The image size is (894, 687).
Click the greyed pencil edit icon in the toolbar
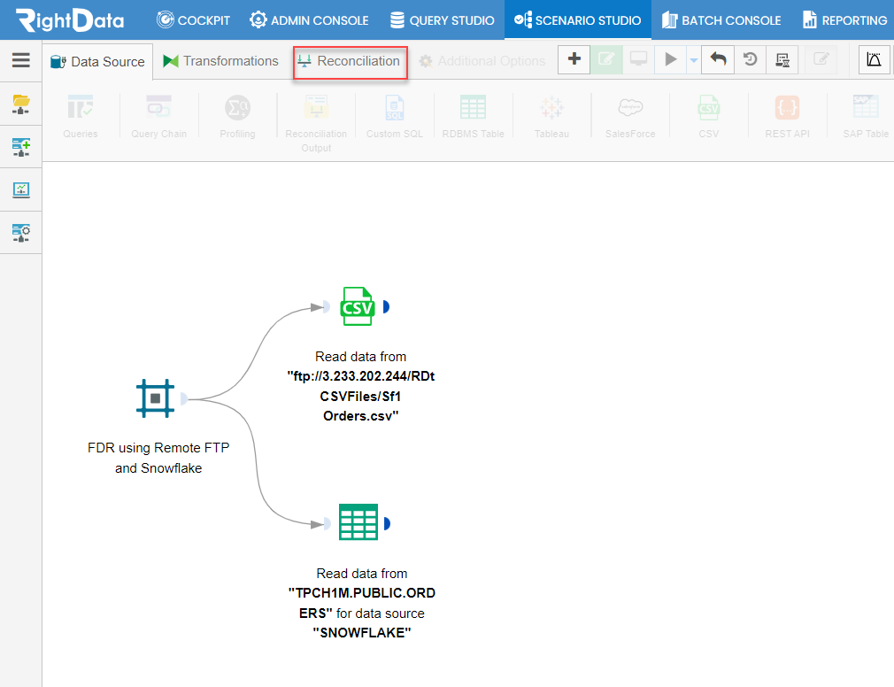click(x=821, y=59)
